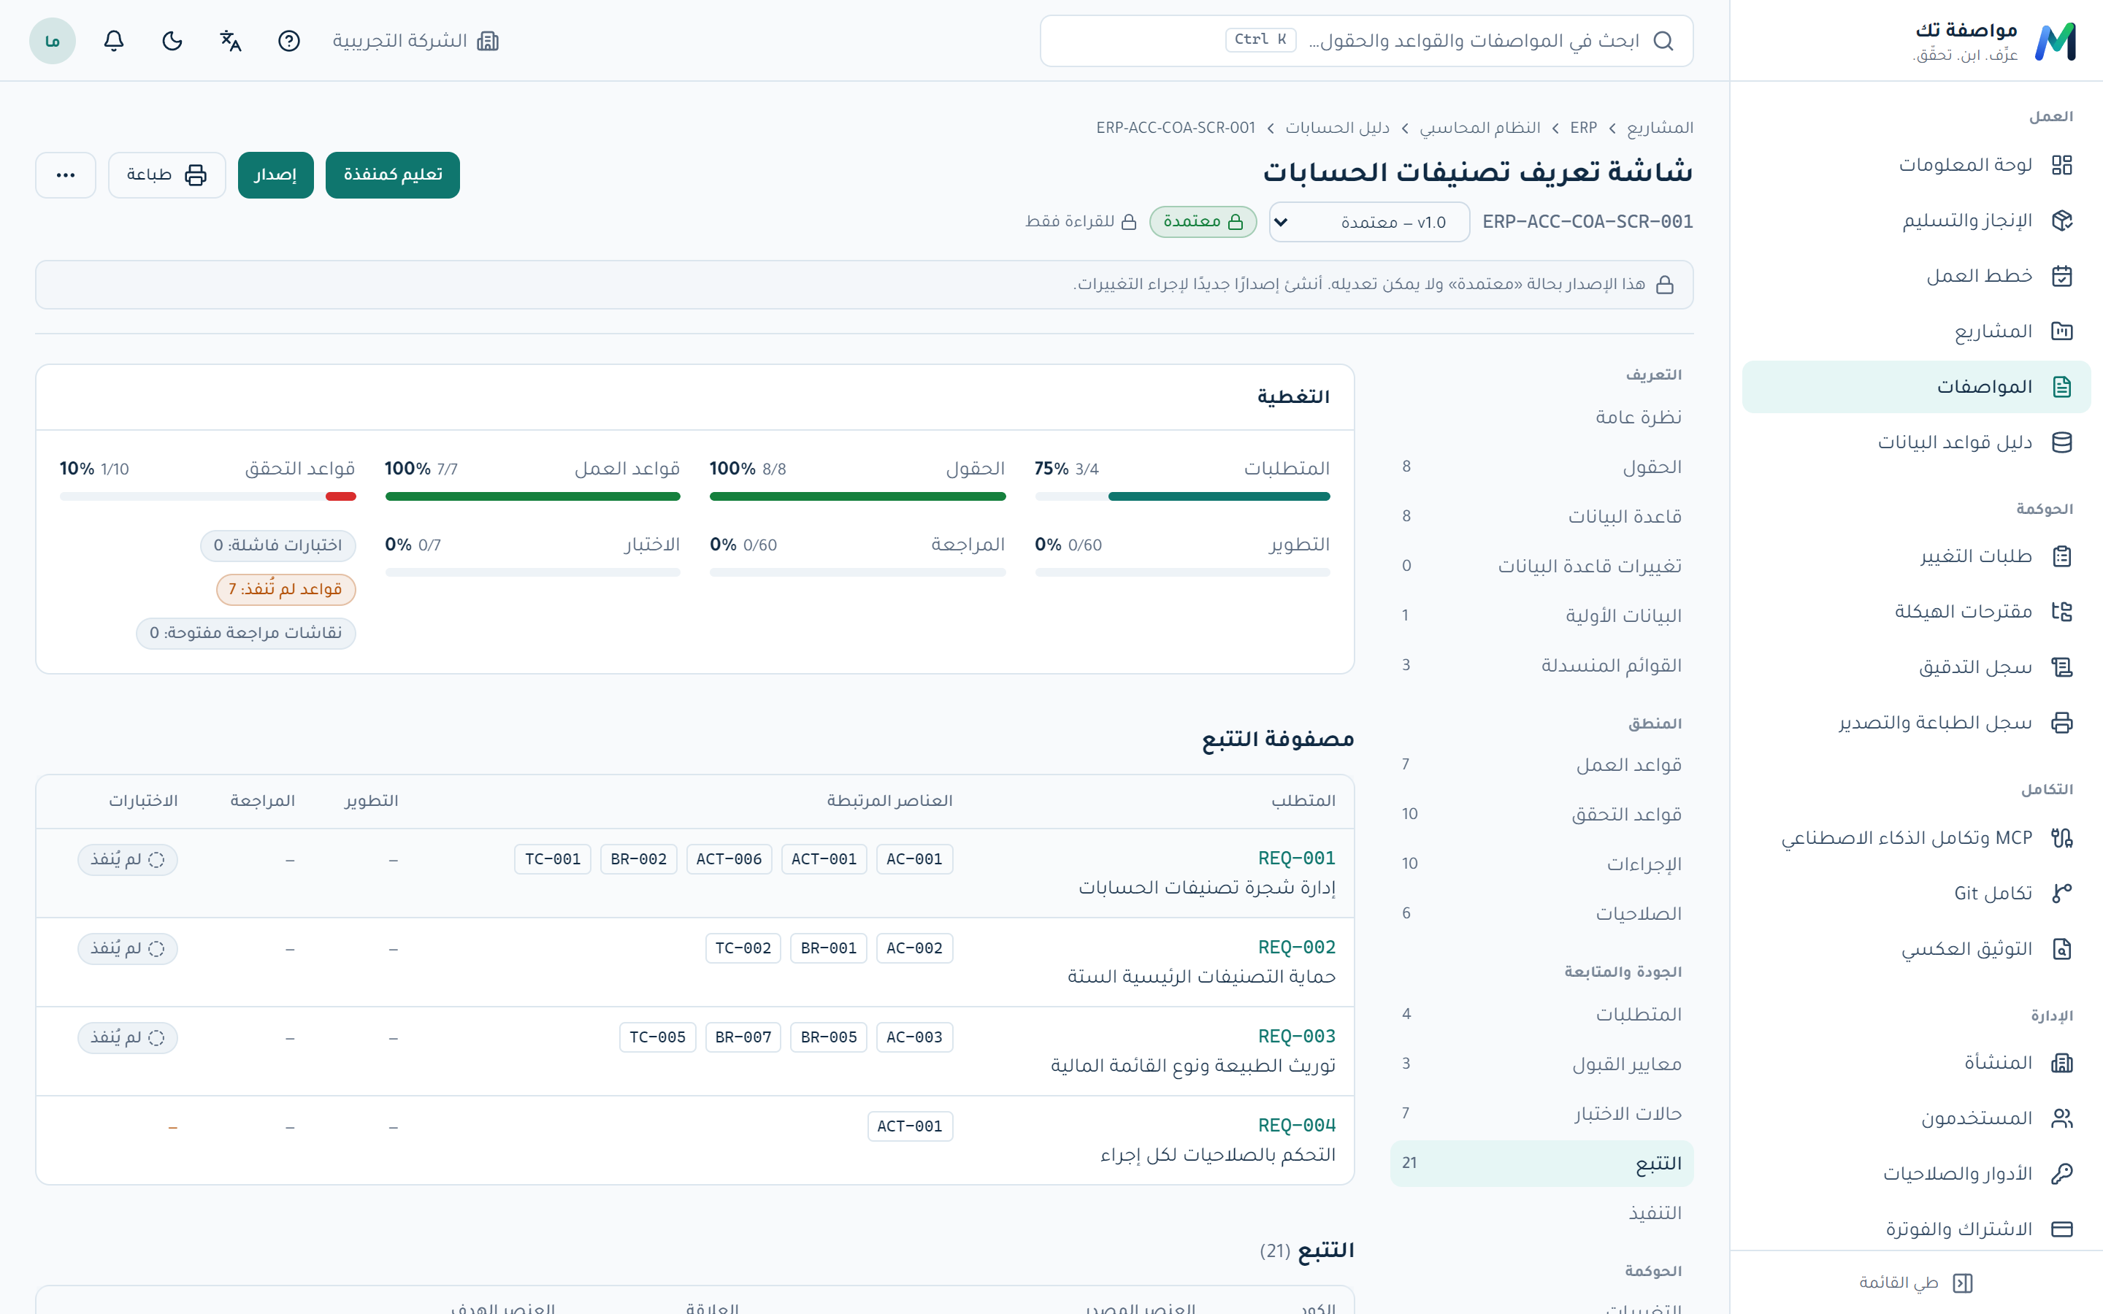Click the 'طباعة' print button
The image size is (2103, 1314).
166,174
